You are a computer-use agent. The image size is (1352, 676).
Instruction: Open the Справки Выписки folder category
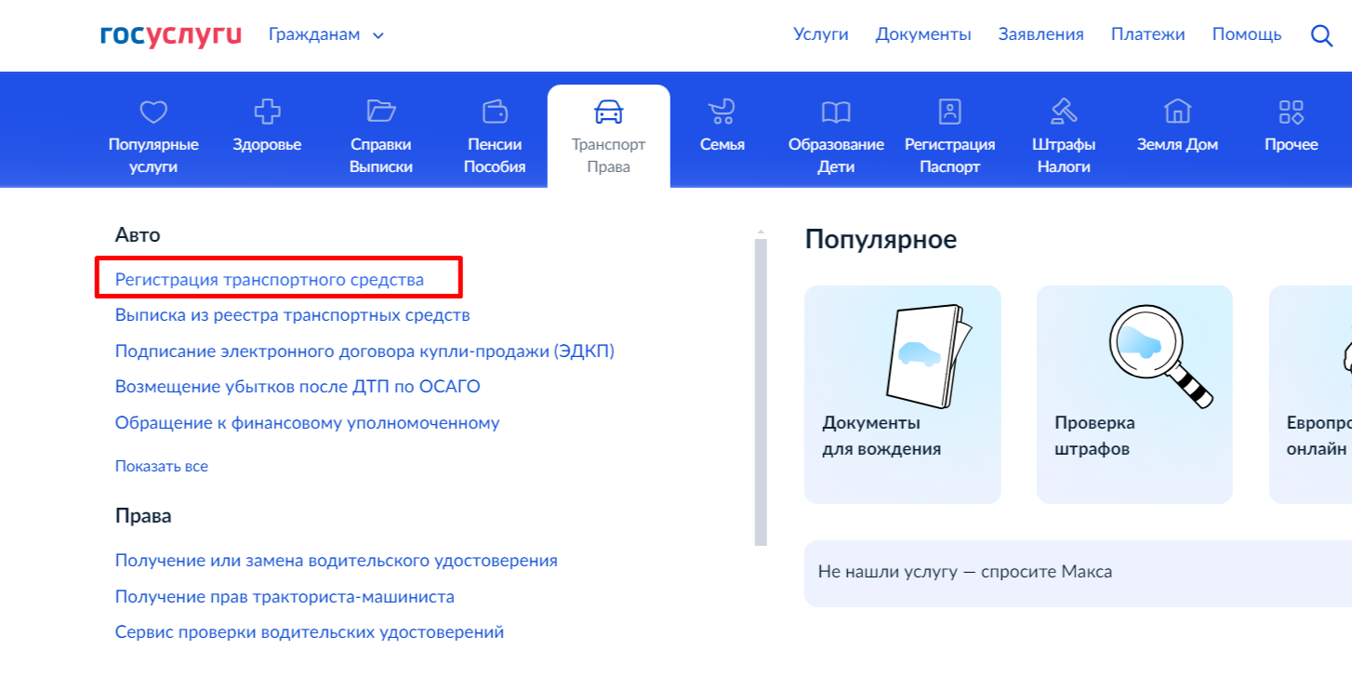pos(381,137)
